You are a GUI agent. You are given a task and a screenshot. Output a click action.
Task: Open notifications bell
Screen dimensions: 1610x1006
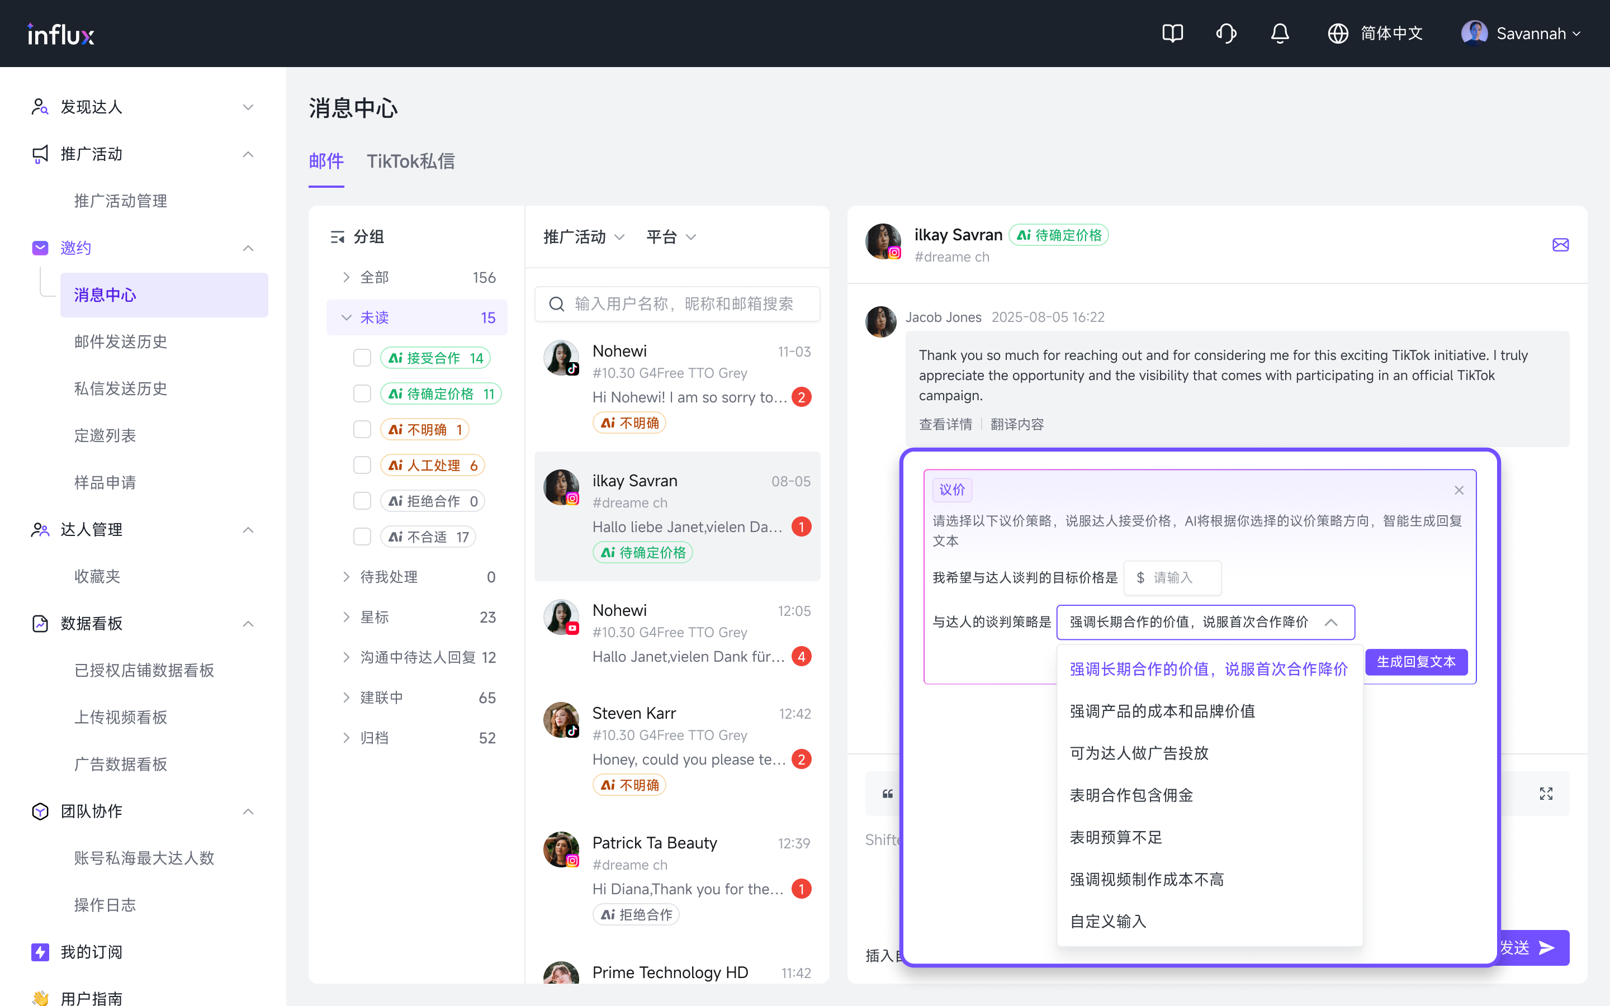point(1280,34)
